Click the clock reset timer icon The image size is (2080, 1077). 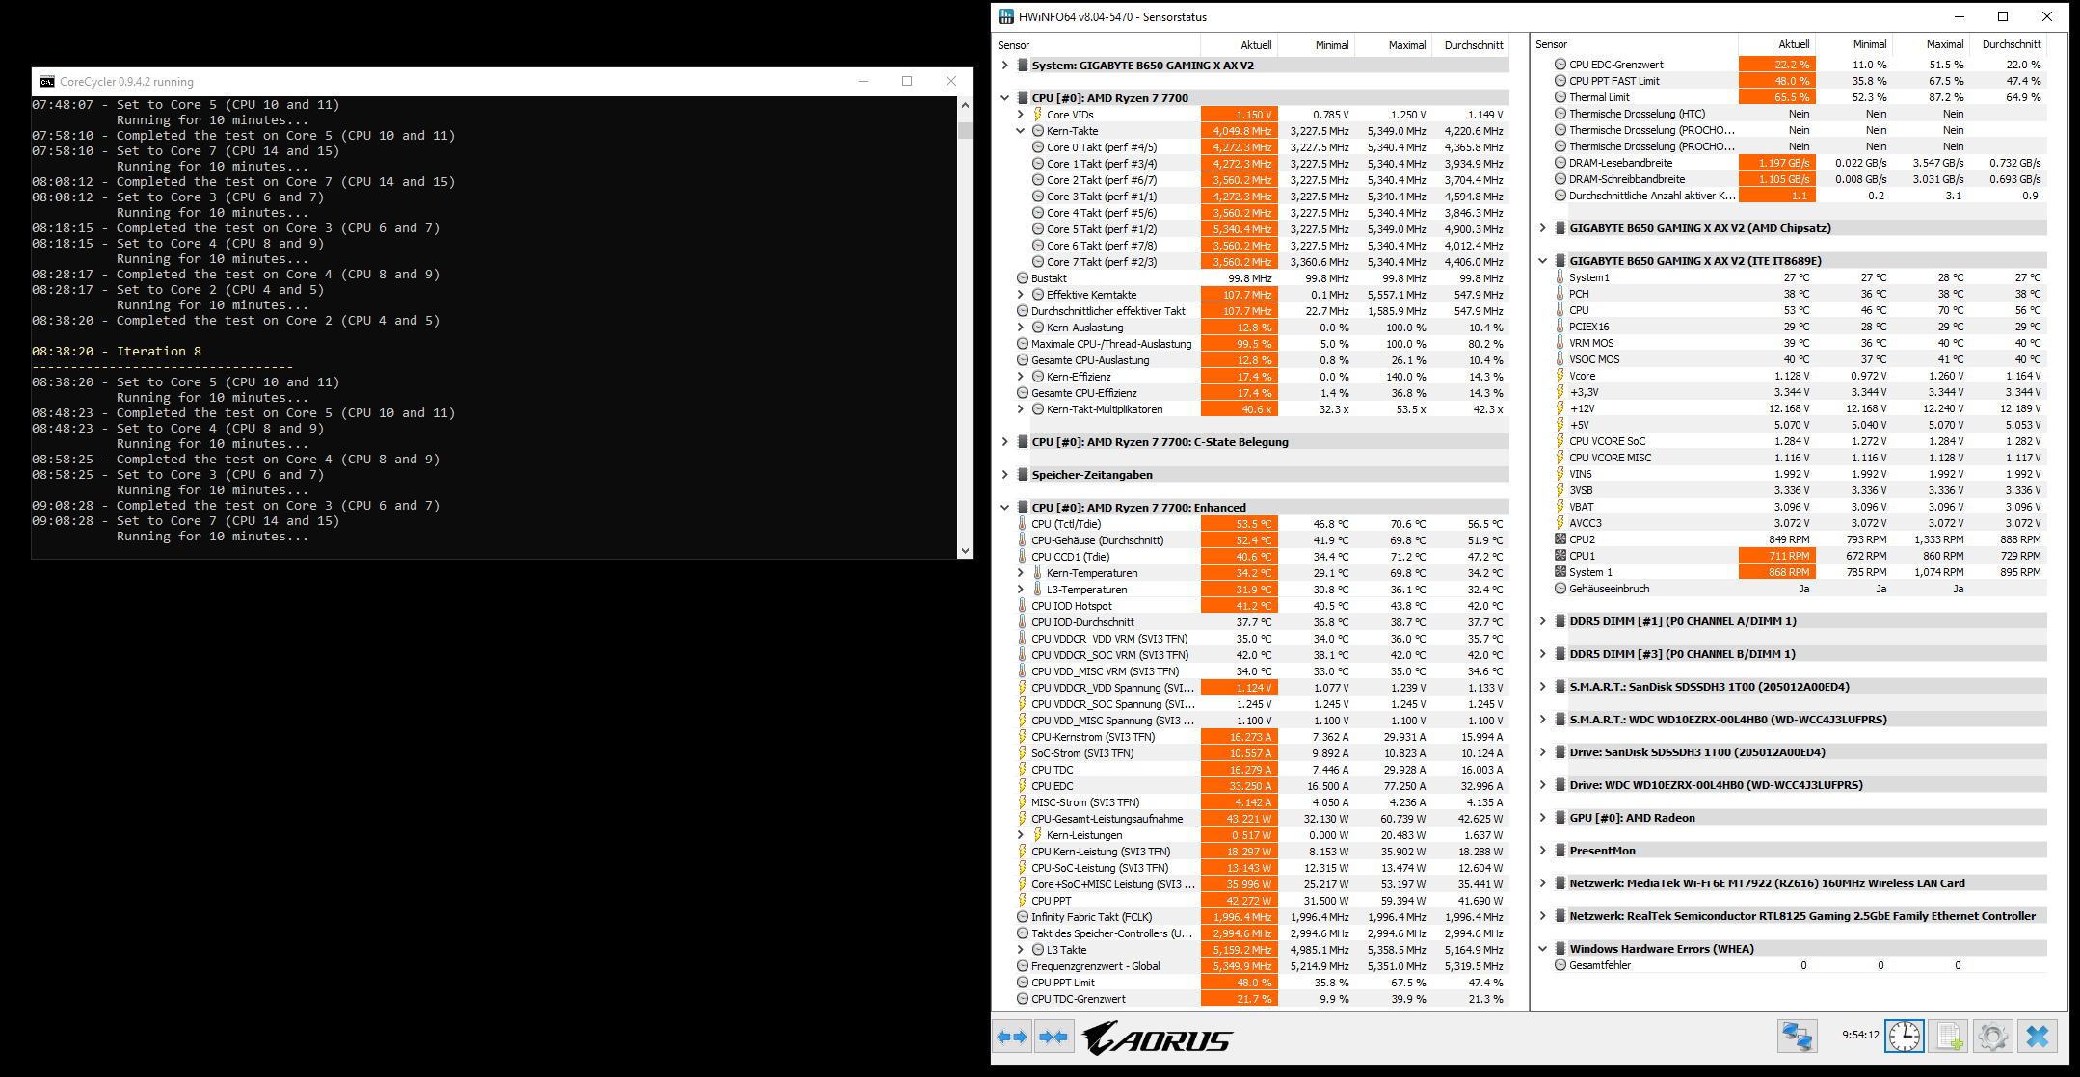[x=1904, y=1037]
